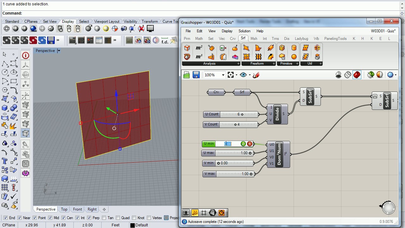405x228 pixels.
Task: Open the Perspective viewport dropdown arrow
Action: [59, 51]
